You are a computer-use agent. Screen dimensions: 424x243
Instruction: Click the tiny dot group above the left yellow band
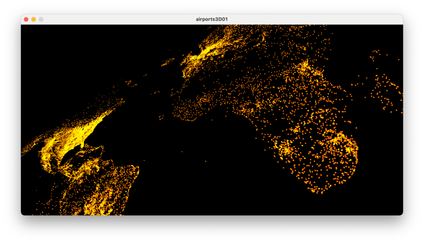(131, 84)
